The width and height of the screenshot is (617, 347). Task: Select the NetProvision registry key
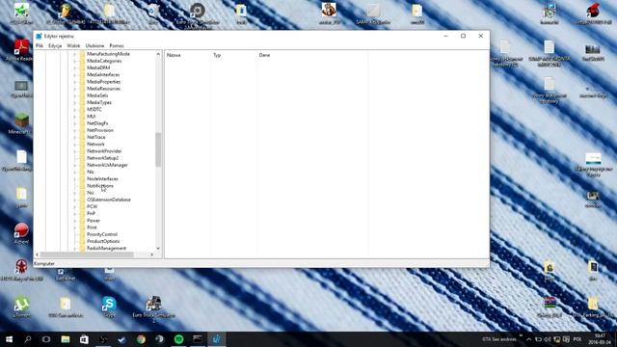click(100, 130)
